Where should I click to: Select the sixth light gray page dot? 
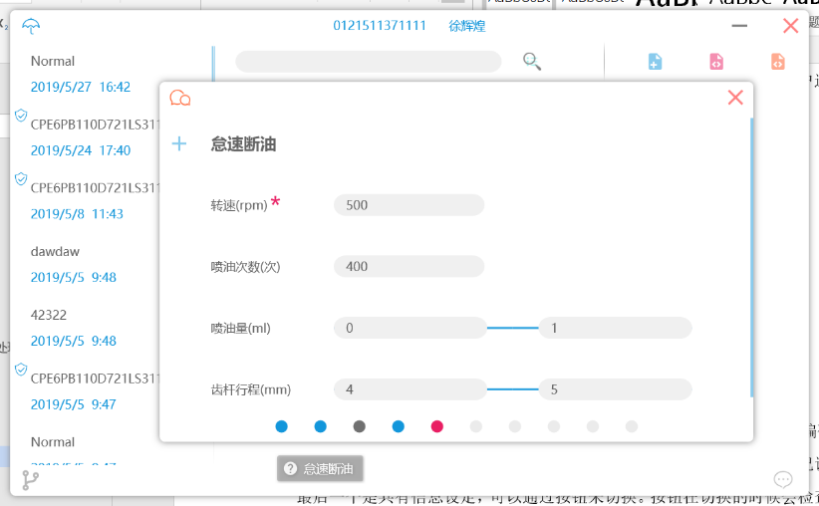[x=476, y=426]
